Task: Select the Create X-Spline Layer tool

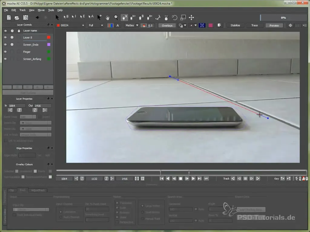Action: click(x=124, y=18)
